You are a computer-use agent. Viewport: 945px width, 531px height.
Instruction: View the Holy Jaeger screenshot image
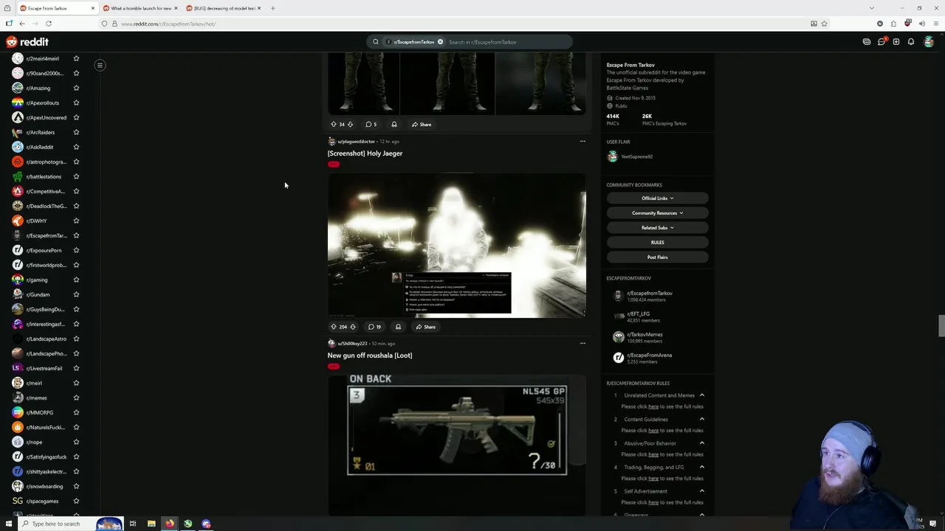click(x=457, y=246)
